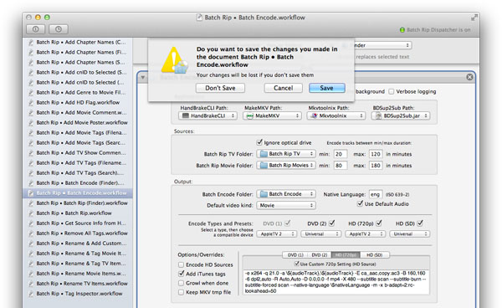This screenshot has width=502, height=308.
Task: Open the HD (720p) AppleTV 2 preset dropdown
Action: coord(366,234)
